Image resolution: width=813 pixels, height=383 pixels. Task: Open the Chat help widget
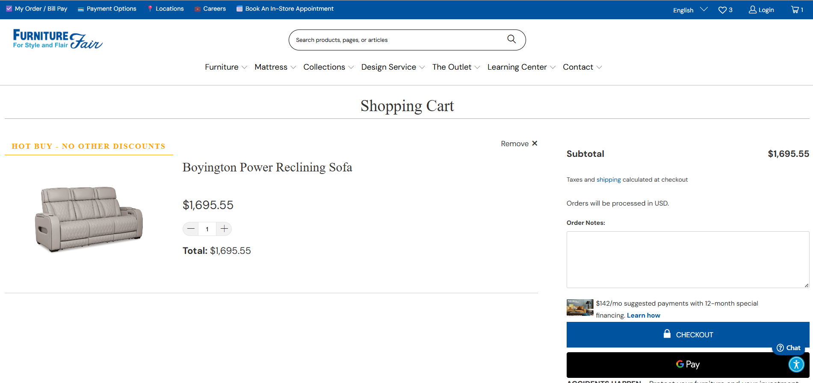click(x=789, y=348)
